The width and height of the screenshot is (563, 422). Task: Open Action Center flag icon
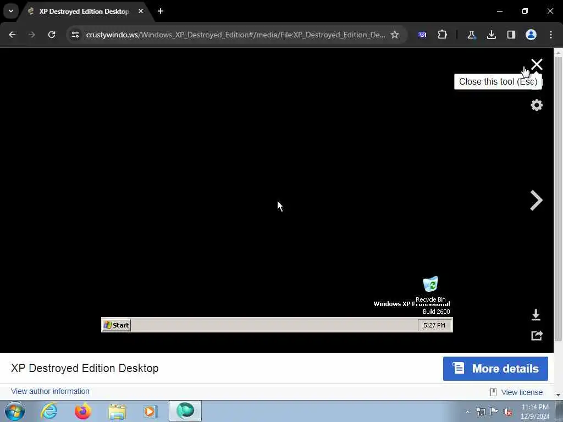pos(494,412)
